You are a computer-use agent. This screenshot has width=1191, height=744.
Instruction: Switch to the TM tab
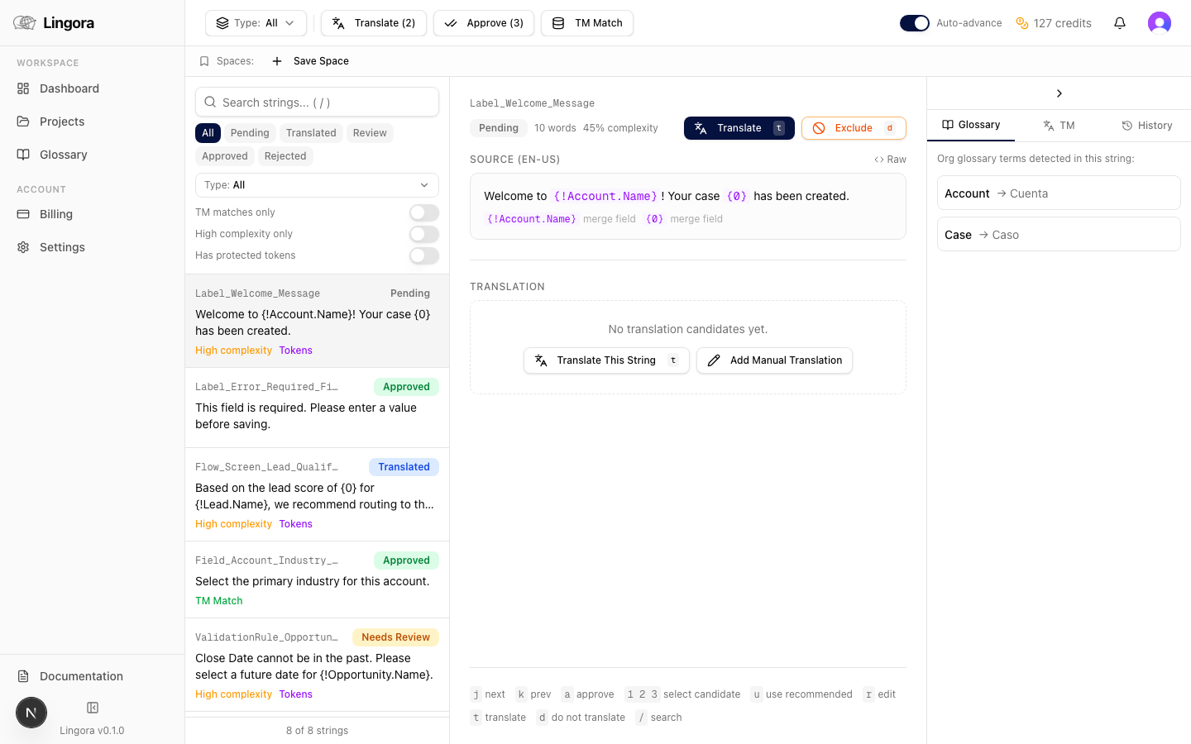click(1059, 125)
